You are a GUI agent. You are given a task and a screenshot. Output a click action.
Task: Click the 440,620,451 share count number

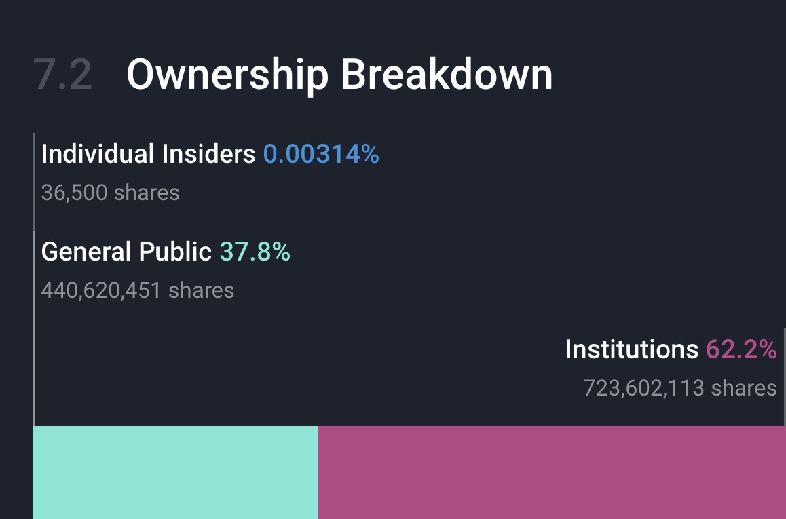point(101,290)
